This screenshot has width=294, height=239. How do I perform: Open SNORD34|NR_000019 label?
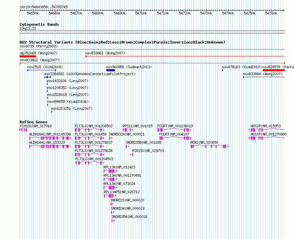128,208
